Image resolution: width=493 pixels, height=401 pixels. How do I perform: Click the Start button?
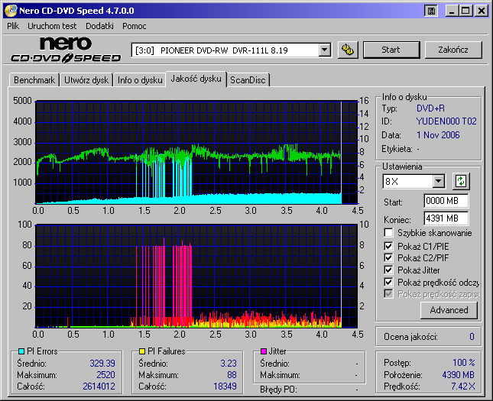[391, 50]
